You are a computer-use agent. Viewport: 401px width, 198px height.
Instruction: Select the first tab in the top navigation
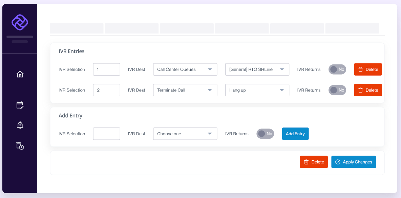(77, 28)
